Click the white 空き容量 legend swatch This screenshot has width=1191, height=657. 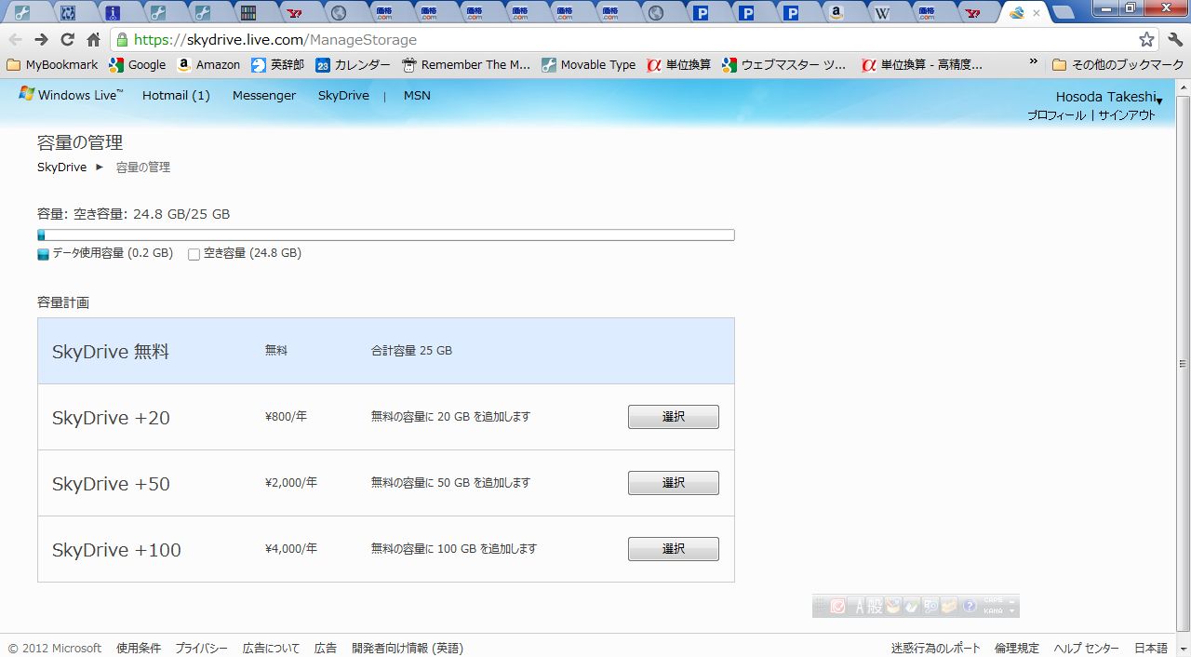(x=194, y=254)
